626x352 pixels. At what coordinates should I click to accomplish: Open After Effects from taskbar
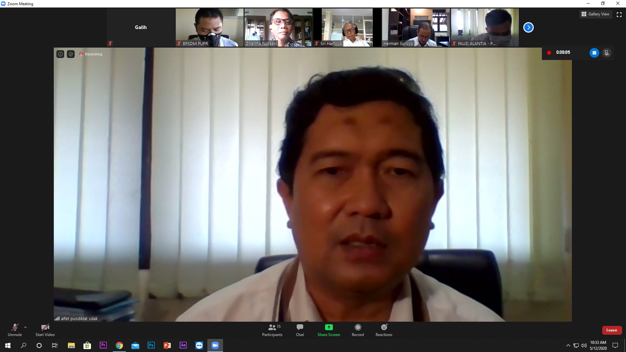pyautogui.click(x=183, y=345)
